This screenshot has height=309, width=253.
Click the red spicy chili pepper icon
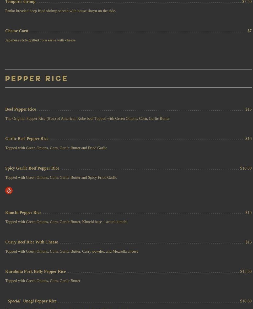pyautogui.click(x=9, y=191)
